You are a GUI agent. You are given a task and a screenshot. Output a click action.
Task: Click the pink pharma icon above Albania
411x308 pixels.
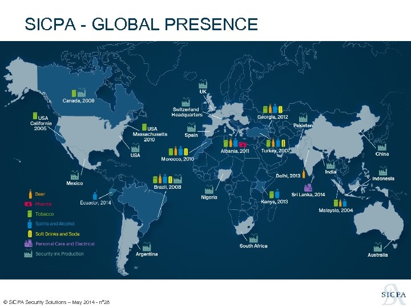243,144
